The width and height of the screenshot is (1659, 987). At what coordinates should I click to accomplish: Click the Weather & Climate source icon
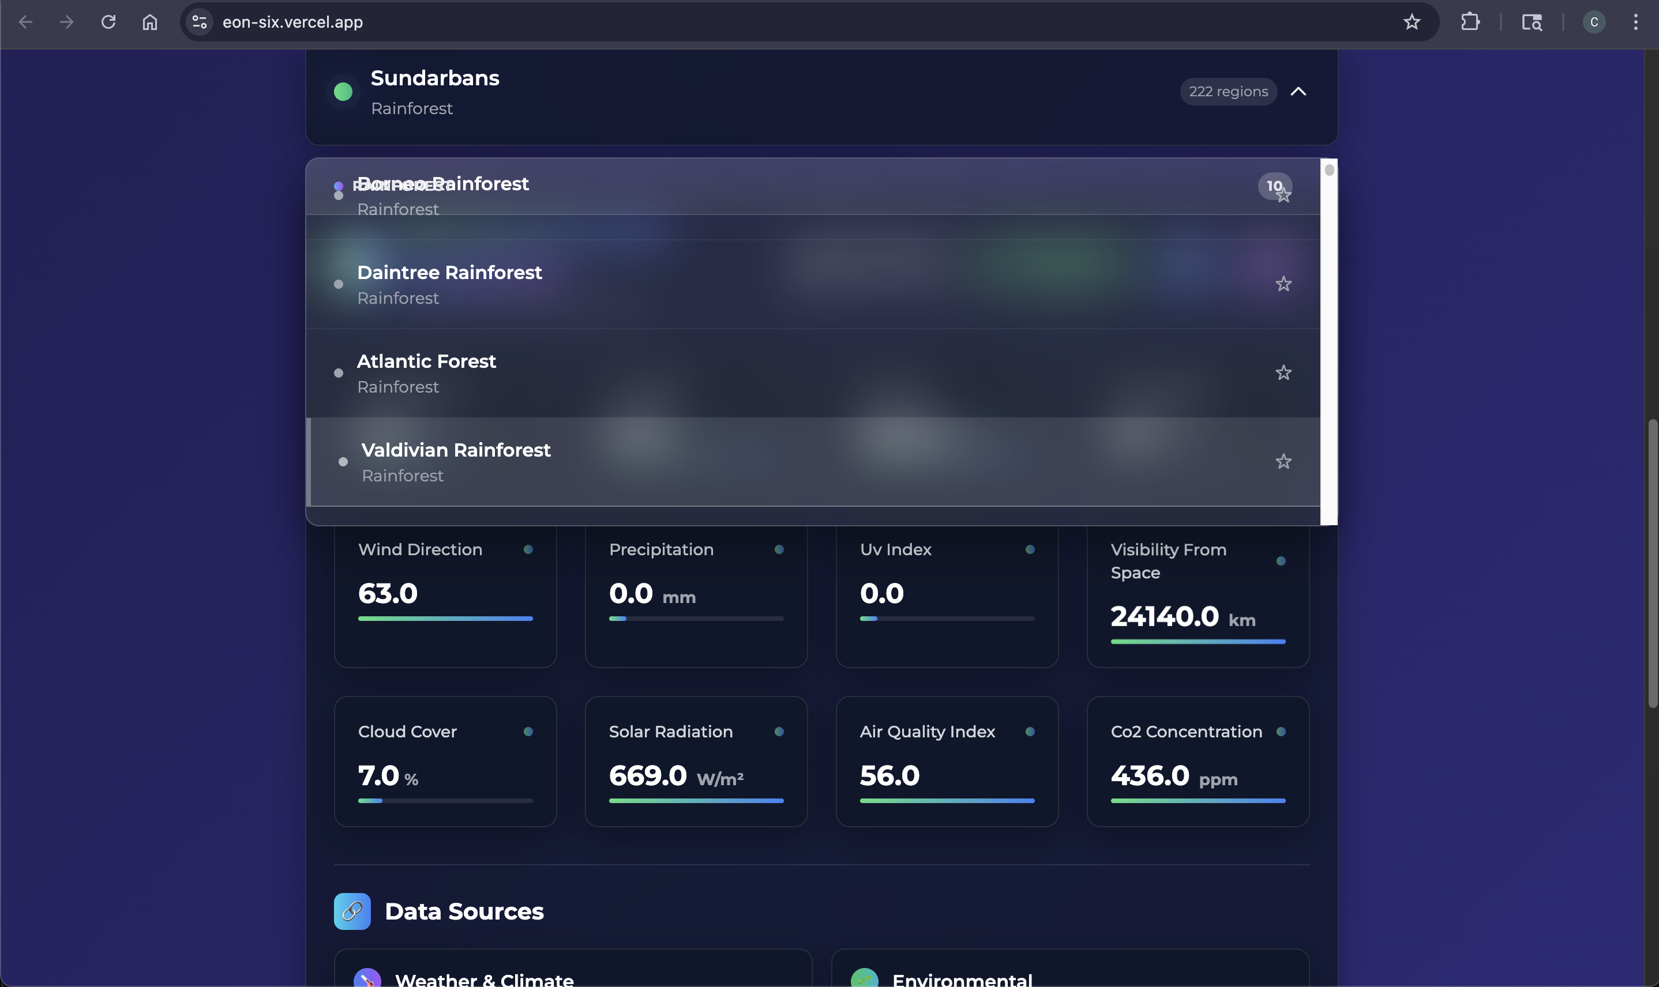[367, 979]
